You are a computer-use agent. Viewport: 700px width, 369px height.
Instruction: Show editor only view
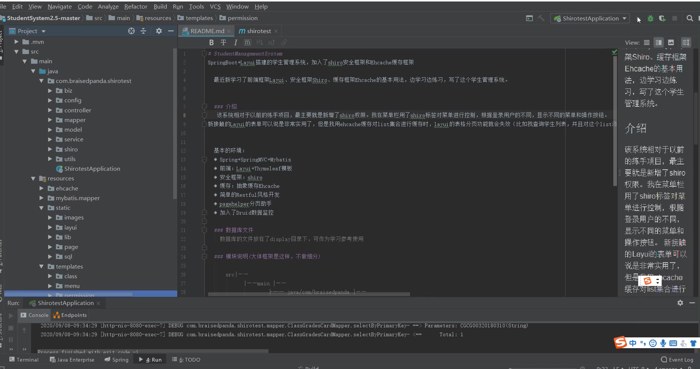tap(647, 42)
